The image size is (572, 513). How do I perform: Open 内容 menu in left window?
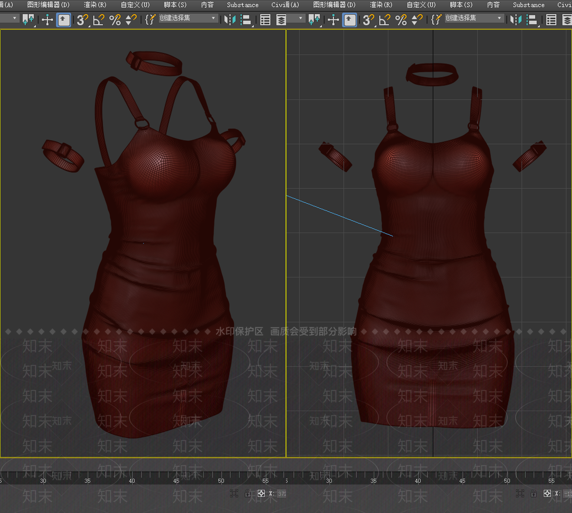click(207, 5)
